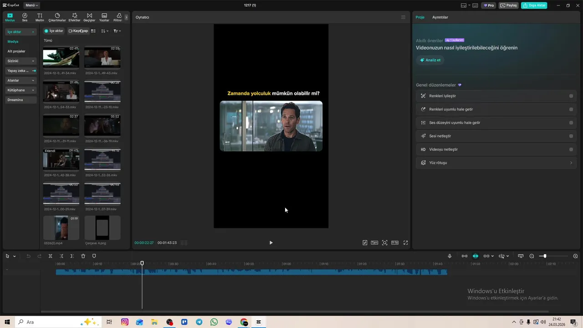This screenshot has height=328, width=583.
Task: Click the Analiz et button
Action: coord(430,60)
